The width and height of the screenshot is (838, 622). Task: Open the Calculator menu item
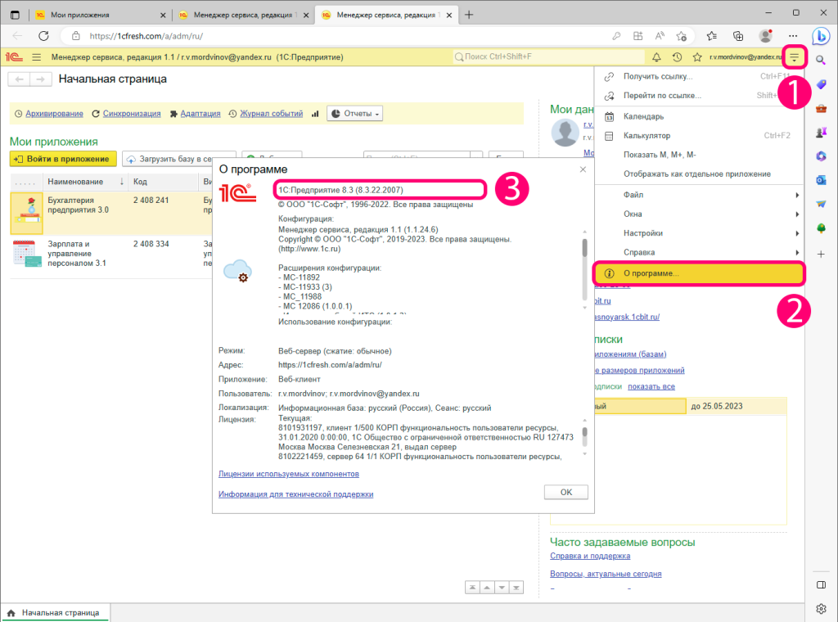click(x=647, y=135)
